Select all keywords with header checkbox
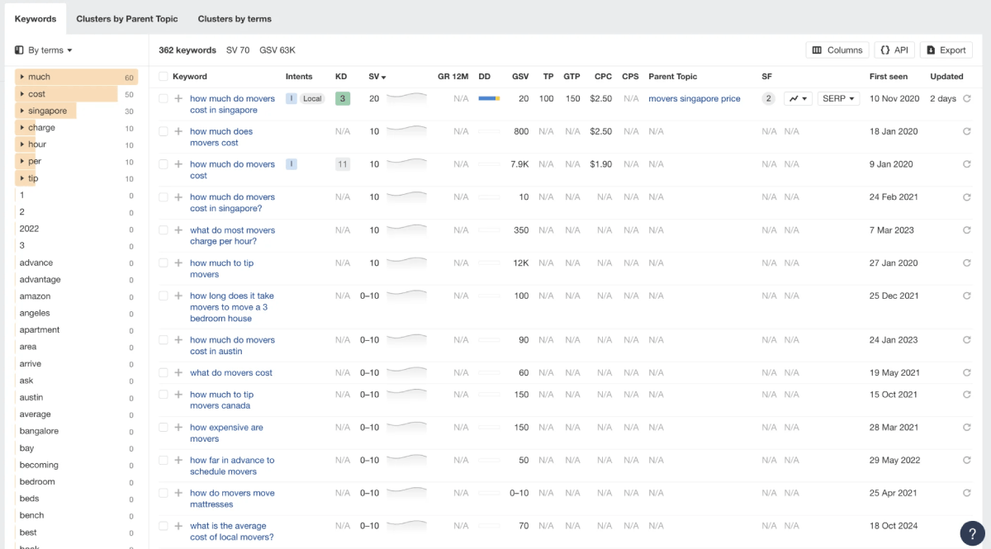Viewport: 991px width, 549px height. (x=164, y=77)
